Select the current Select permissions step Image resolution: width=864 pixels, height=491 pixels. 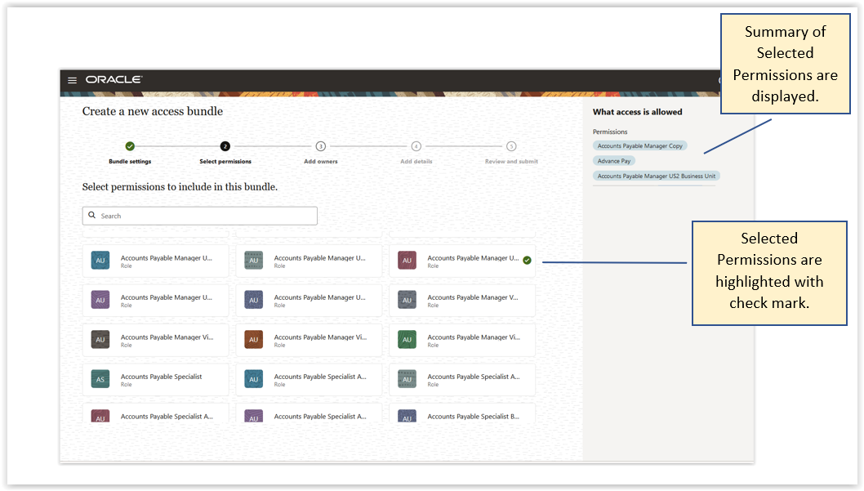click(x=225, y=146)
